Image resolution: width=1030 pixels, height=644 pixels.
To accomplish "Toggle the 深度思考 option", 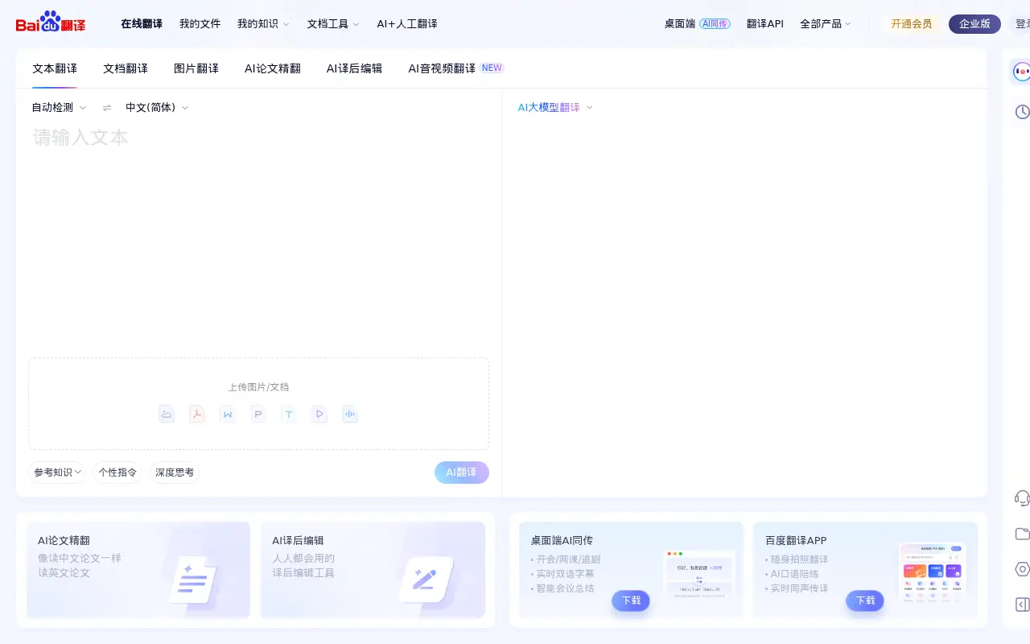I will [x=174, y=473].
